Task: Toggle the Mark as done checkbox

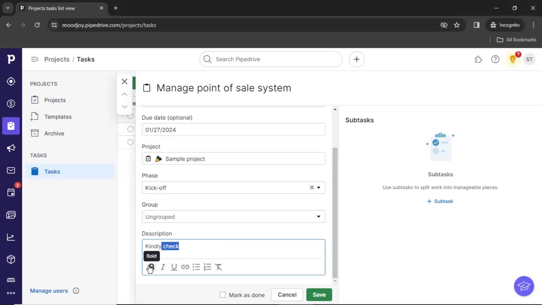Action: (x=222, y=295)
